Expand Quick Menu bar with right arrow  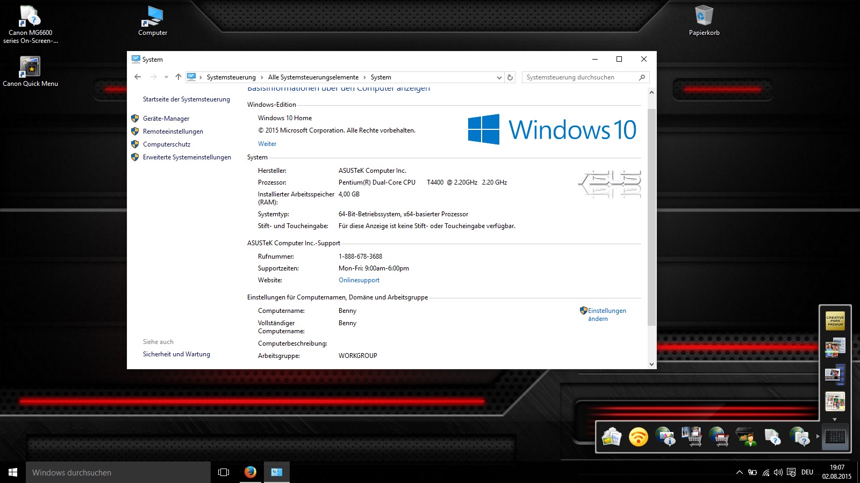818,436
